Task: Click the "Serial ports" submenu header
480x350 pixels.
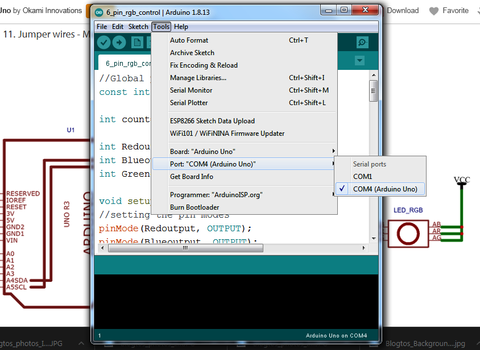Action: coord(370,164)
